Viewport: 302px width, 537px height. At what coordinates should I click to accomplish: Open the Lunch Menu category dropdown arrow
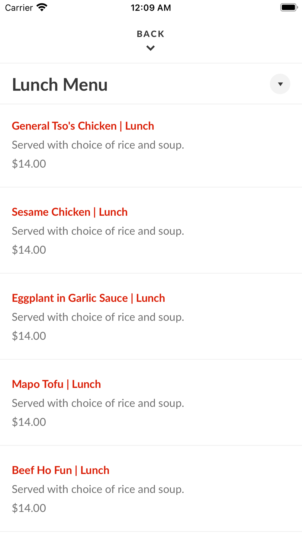280,84
